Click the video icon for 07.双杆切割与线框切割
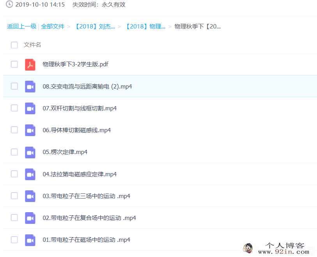 tap(30, 108)
